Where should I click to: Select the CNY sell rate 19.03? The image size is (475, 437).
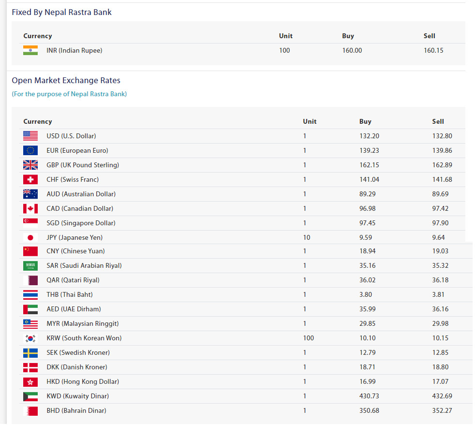click(440, 251)
